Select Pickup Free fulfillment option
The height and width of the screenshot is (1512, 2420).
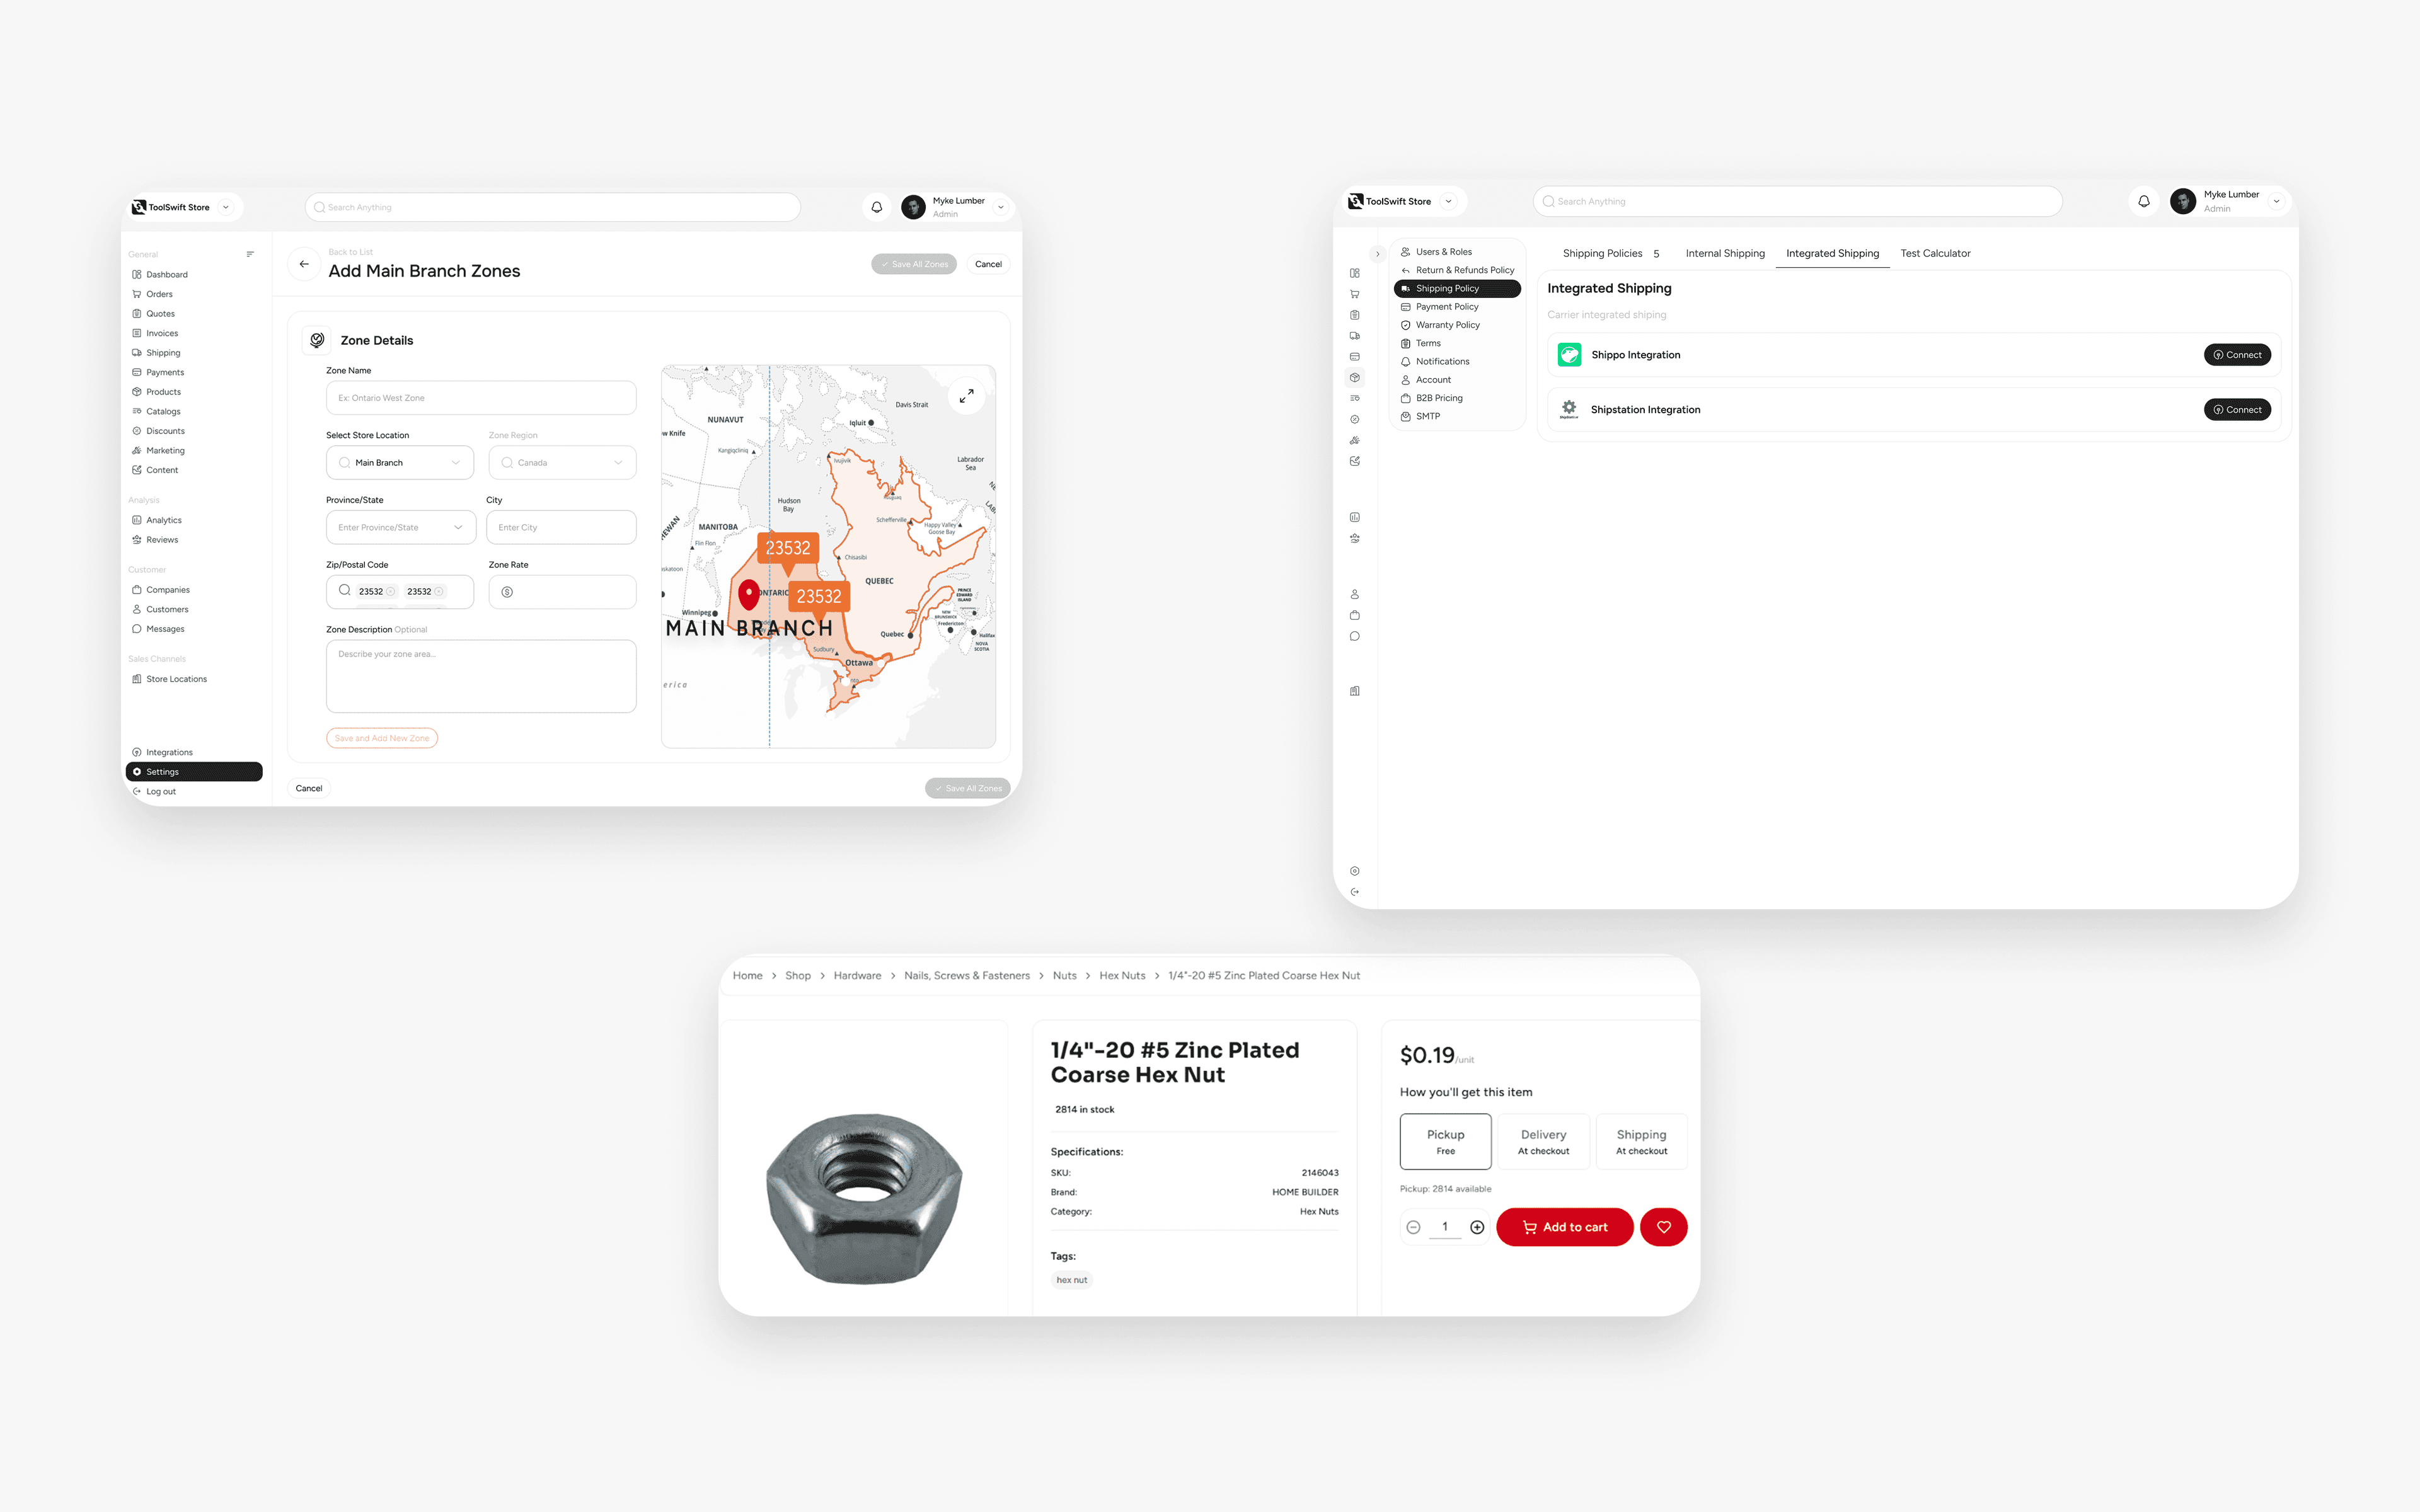pos(1445,1141)
